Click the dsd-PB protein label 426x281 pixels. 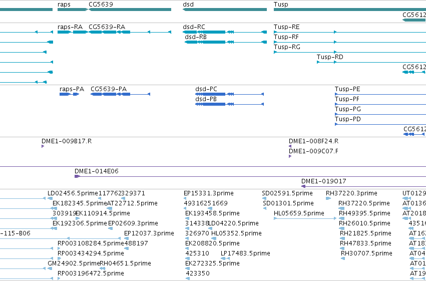206,99
